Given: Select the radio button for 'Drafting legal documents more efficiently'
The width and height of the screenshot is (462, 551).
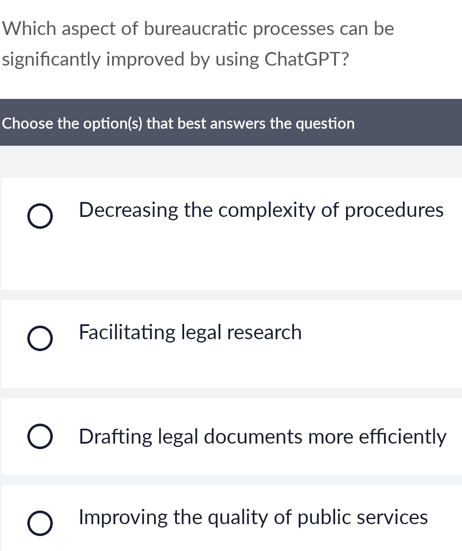Looking at the screenshot, I should click(40, 436).
